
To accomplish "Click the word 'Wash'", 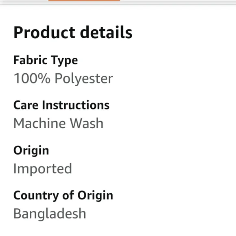I will point(87,123).
